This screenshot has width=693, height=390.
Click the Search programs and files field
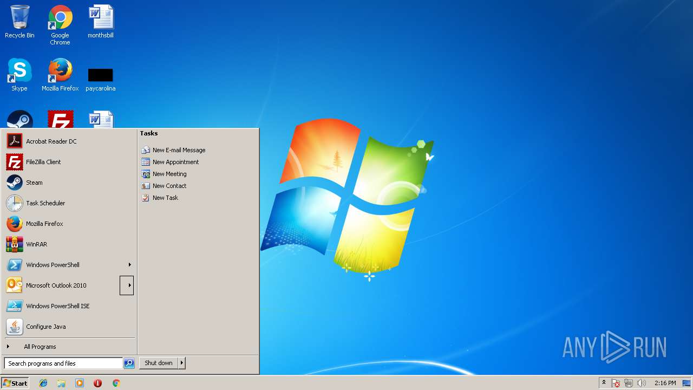click(63, 363)
